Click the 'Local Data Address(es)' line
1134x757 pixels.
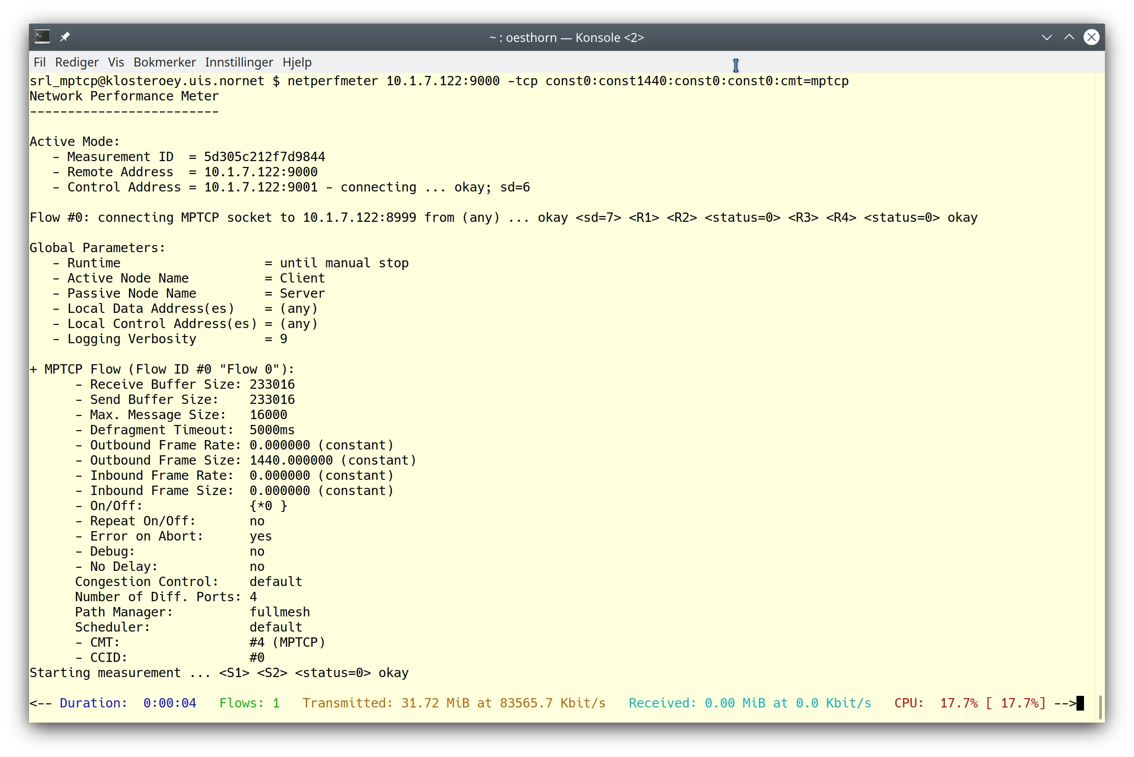(x=185, y=308)
